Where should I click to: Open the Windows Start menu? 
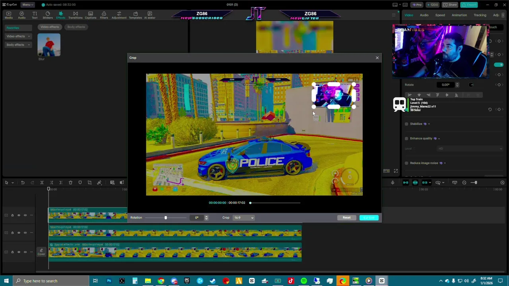point(6,281)
